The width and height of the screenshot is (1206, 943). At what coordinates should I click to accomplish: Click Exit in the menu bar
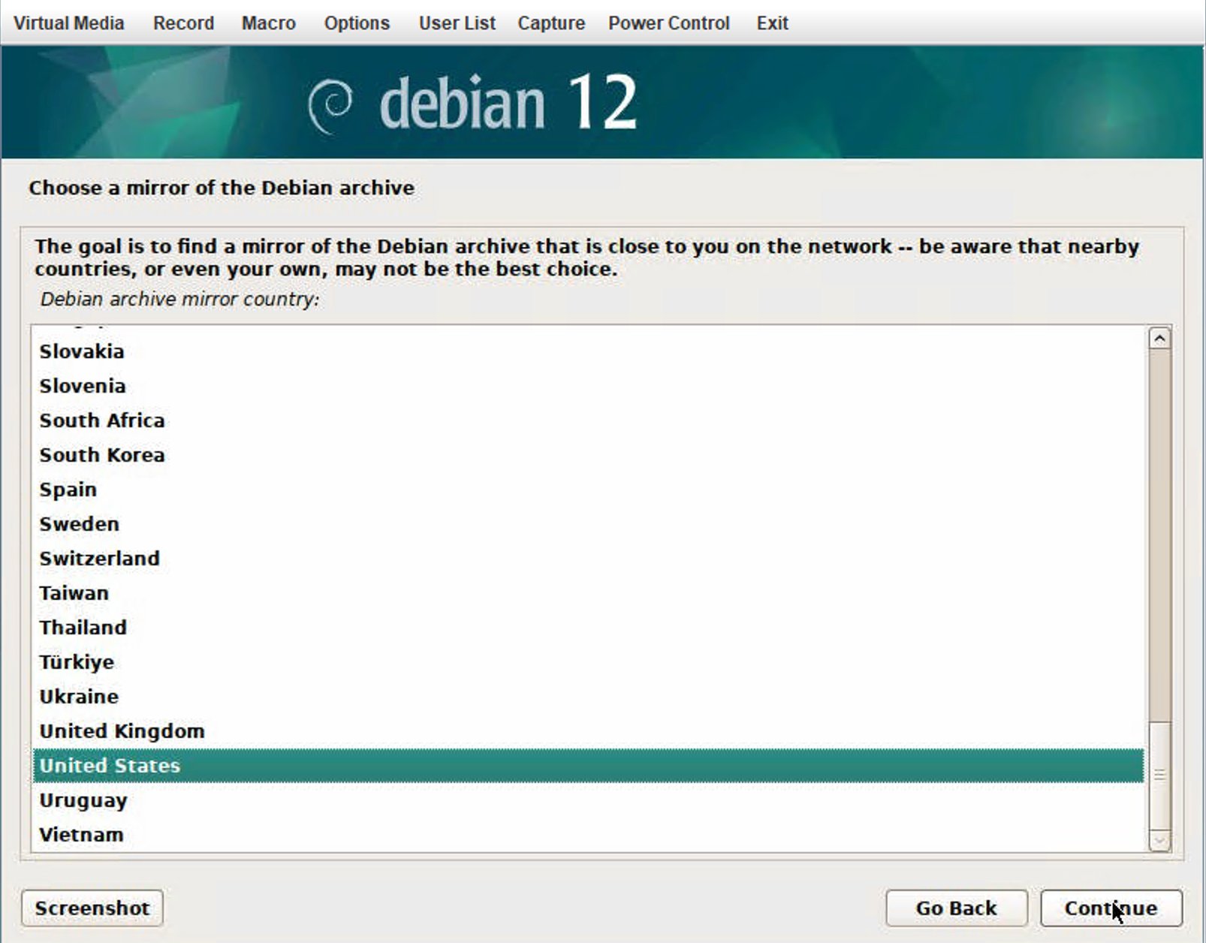pyautogui.click(x=772, y=23)
